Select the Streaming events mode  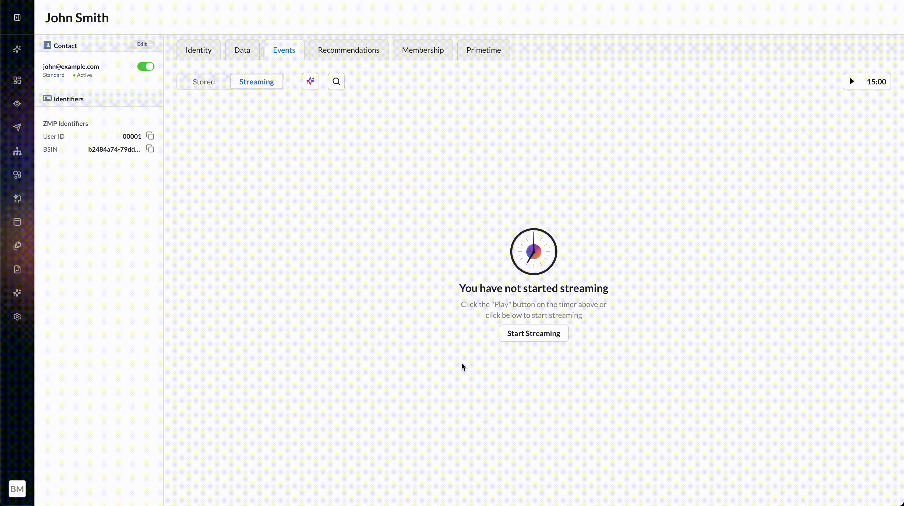tap(256, 81)
